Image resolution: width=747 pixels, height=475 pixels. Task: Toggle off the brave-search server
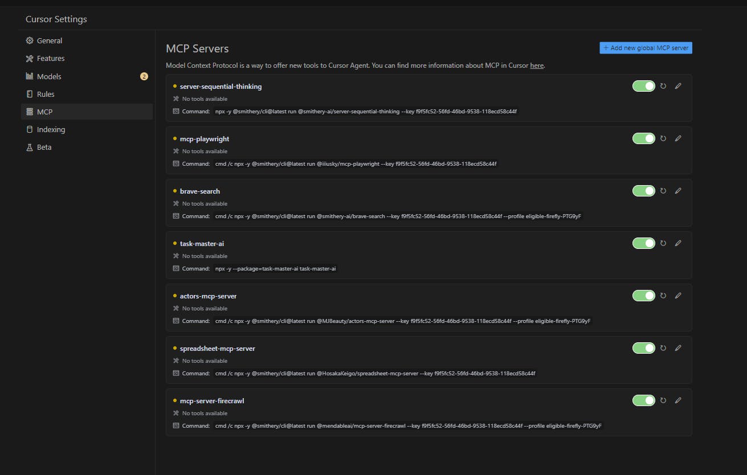click(644, 191)
